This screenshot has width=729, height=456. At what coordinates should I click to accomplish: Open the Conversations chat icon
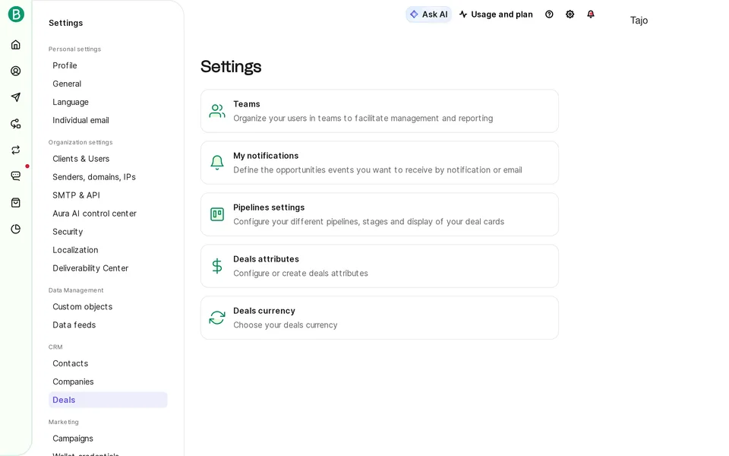(x=16, y=176)
